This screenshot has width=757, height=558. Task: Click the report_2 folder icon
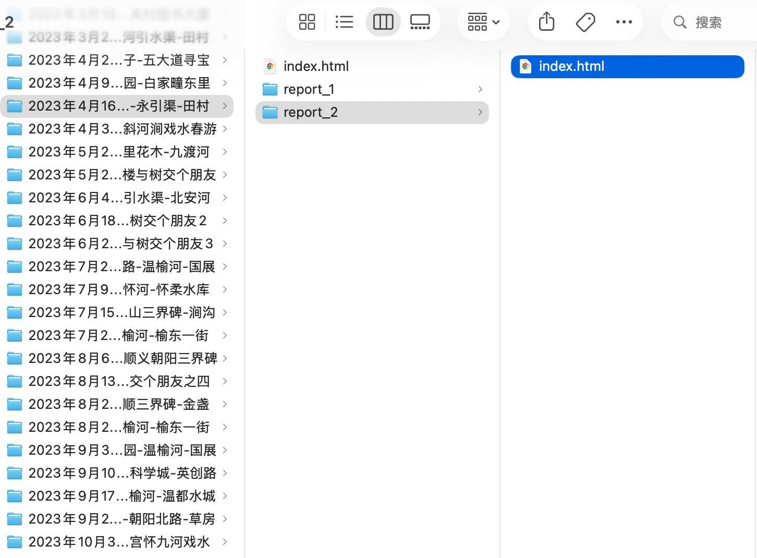point(270,112)
